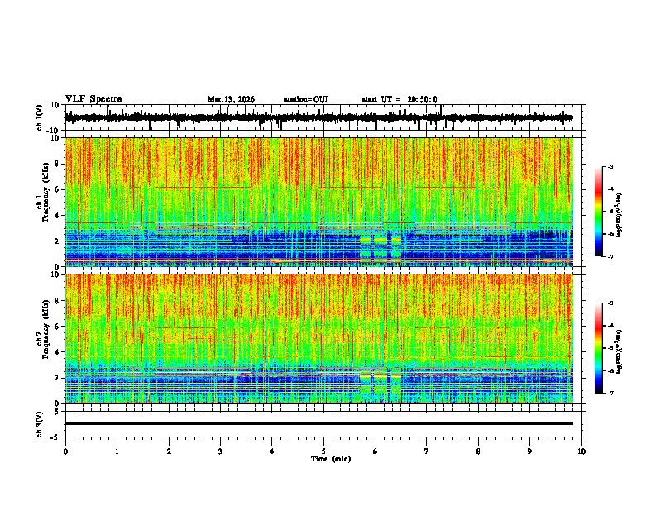Click time-axis tick label "5" below the plots
This screenshot has height=506, width=655.
coord(323,451)
